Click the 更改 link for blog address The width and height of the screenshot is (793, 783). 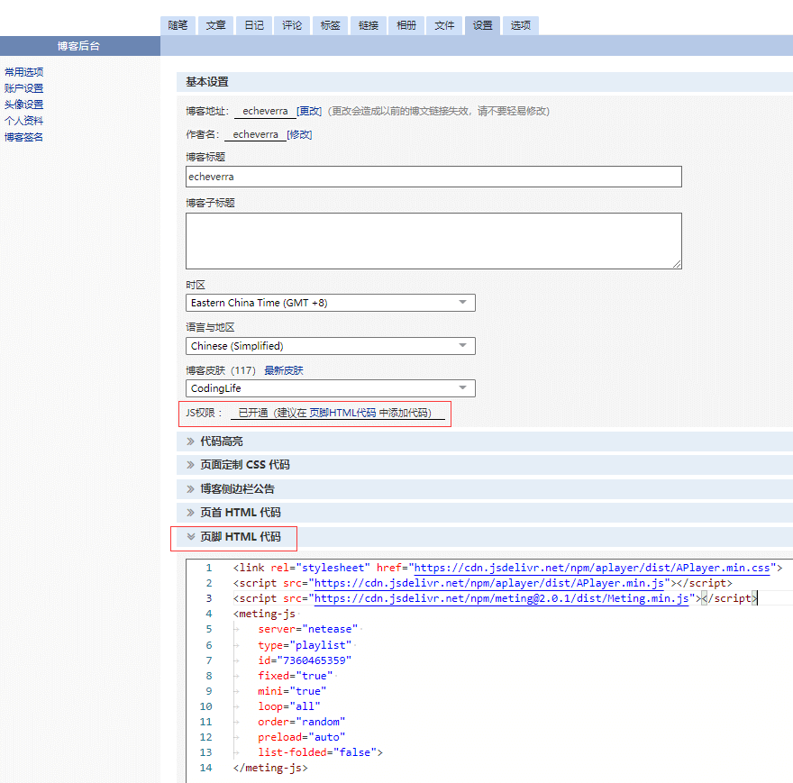[x=309, y=111]
